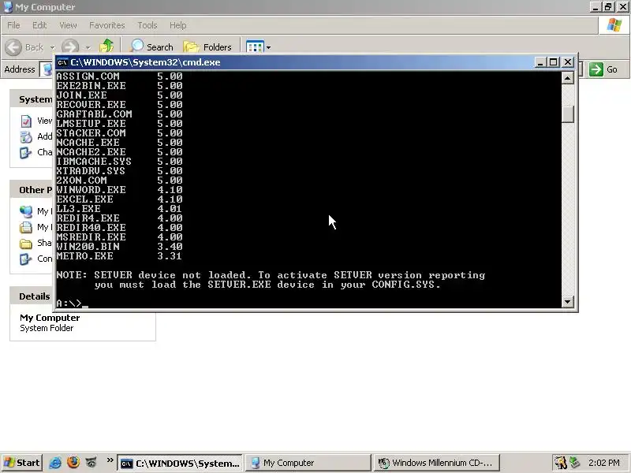Click the WINWORD.EXE line in cmd output
Viewport: 631px width, 473px height.
click(119, 190)
